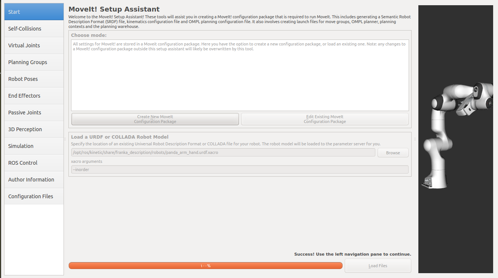
Task: Go to the Simulation section
Action: point(34,146)
